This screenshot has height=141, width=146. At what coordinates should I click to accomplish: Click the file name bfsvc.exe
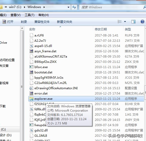point(41,67)
